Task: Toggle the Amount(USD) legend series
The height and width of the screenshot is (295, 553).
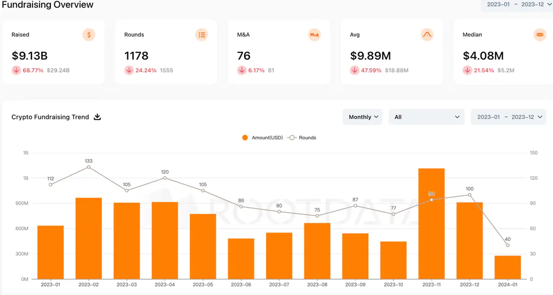Action: click(262, 138)
